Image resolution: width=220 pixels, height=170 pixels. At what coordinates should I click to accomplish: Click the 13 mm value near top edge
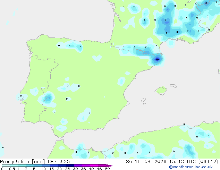(x=206, y=3)
